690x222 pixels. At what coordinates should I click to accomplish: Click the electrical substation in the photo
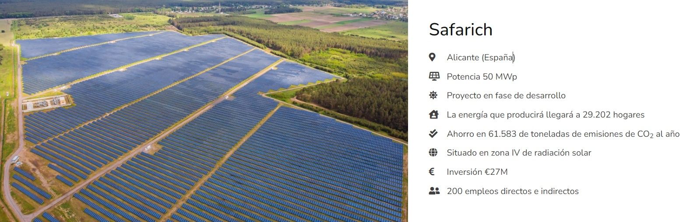coord(46,103)
